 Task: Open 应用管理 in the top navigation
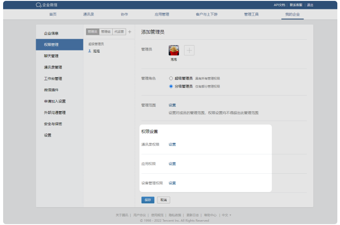(162, 14)
